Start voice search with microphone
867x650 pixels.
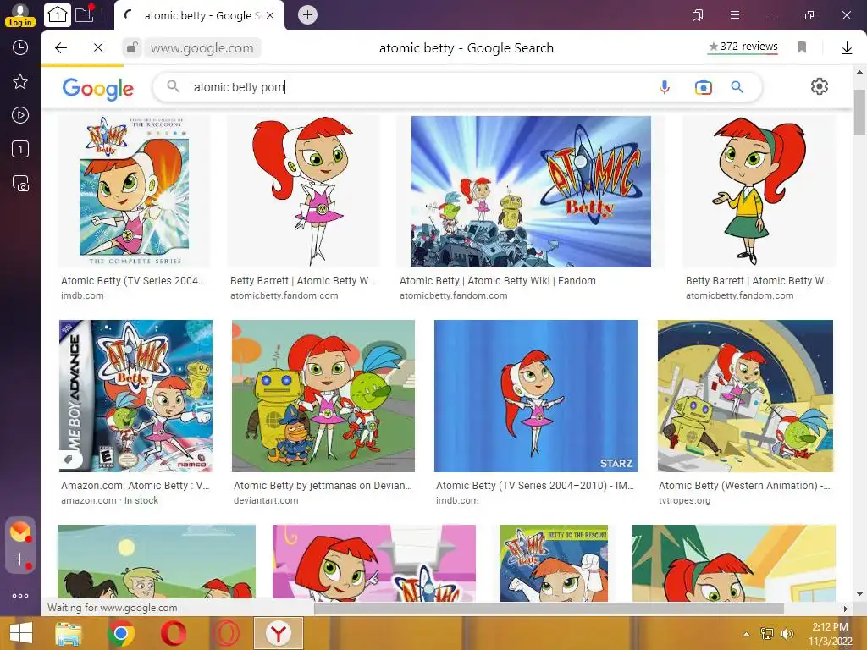tap(665, 87)
